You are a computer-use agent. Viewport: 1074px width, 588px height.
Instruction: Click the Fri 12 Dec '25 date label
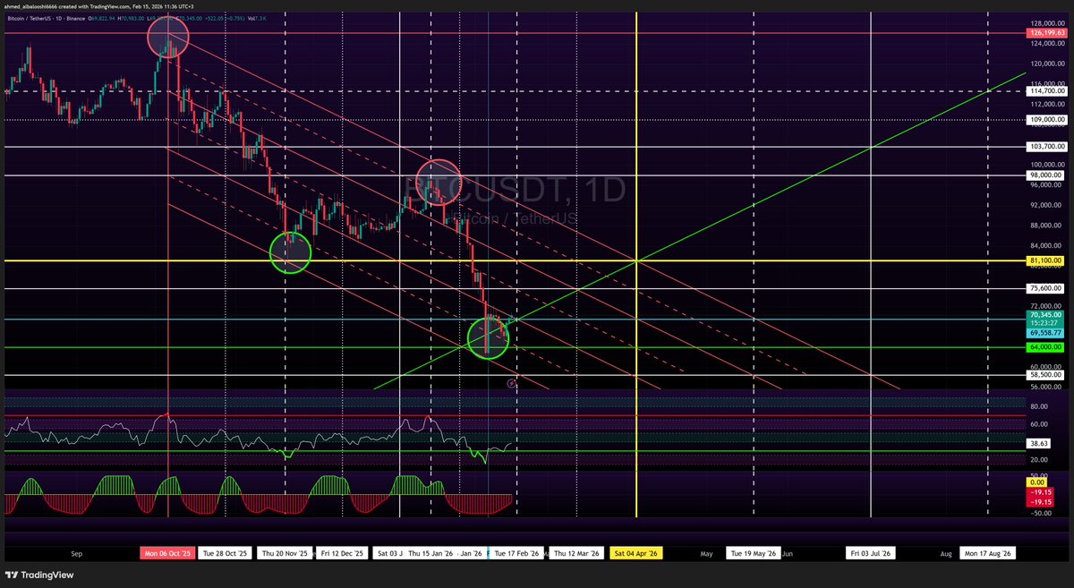342,554
